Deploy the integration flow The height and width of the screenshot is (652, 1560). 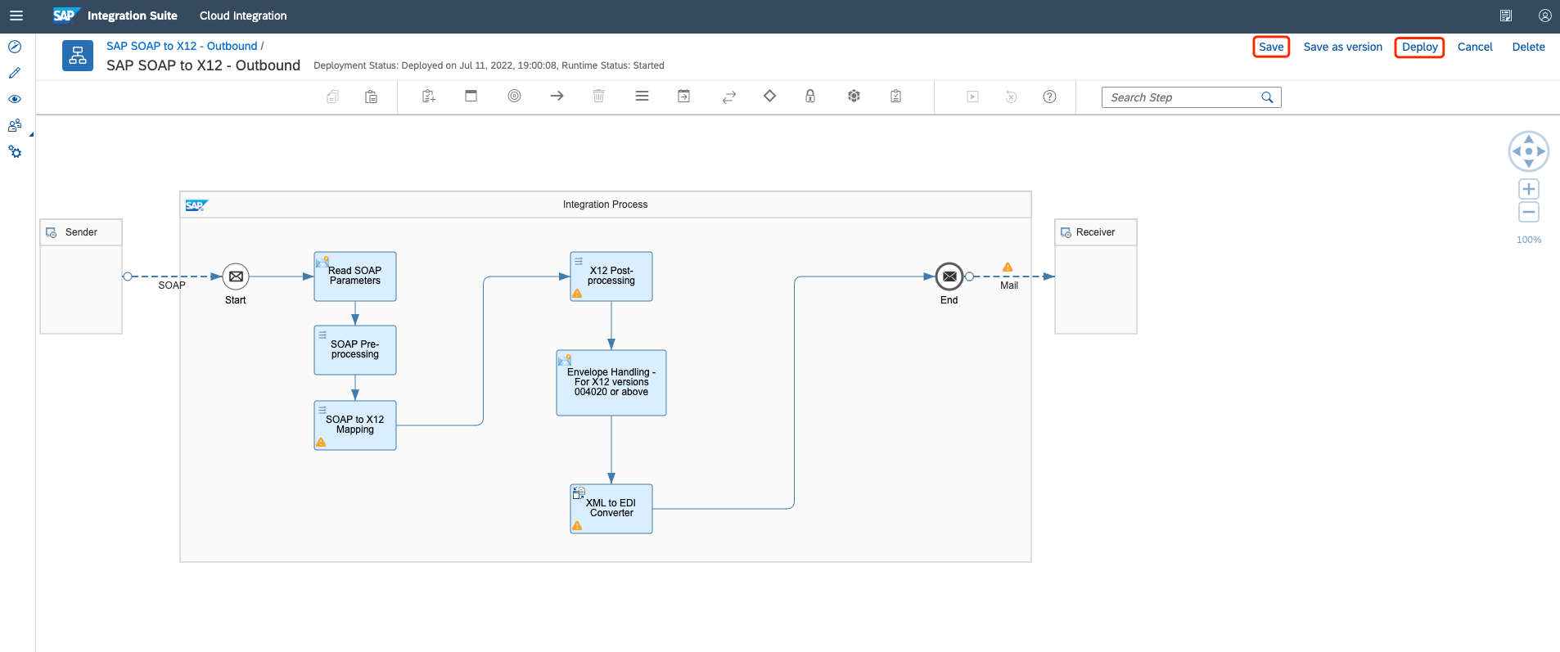click(1419, 47)
